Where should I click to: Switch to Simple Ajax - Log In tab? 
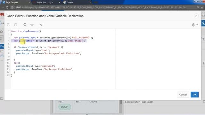click(x=45, y=2)
